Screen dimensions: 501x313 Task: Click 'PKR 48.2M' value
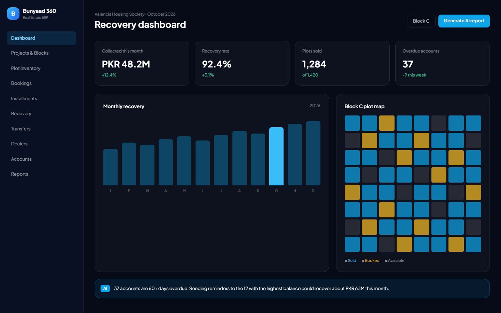click(126, 64)
